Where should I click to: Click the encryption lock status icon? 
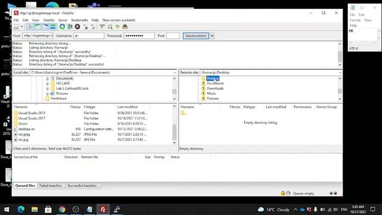pos(283,193)
